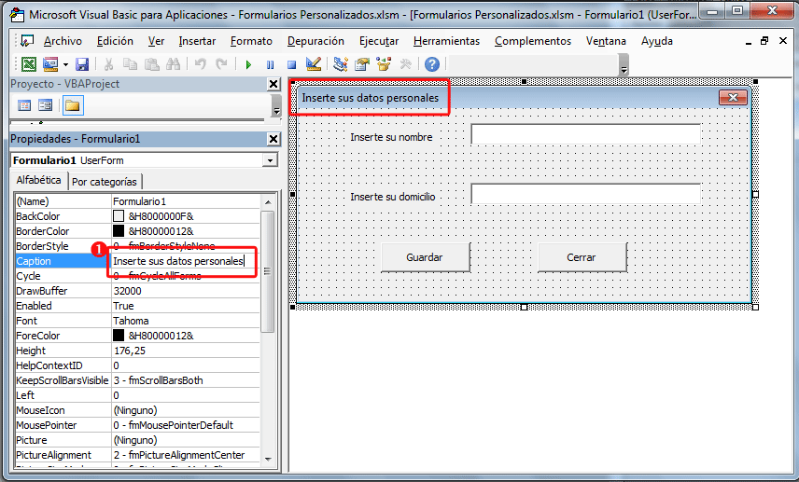Open the Formulario1 UserForm object dropdown
This screenshot has height=482, width=799.
[x=270, y=161]
